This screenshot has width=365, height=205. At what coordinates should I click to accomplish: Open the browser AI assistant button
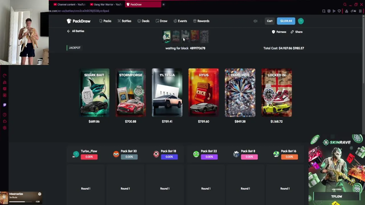click(x=354, y=11)
